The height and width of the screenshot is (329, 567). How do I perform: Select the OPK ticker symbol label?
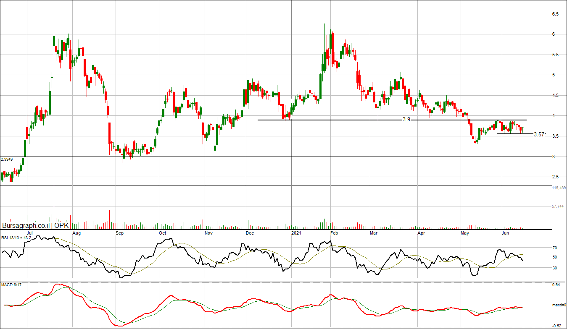62,225
